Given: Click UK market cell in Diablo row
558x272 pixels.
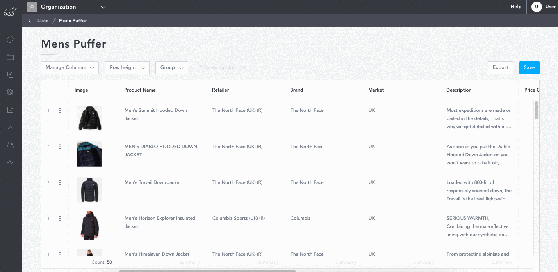Looking at the screenshot, I should [372, 147].
